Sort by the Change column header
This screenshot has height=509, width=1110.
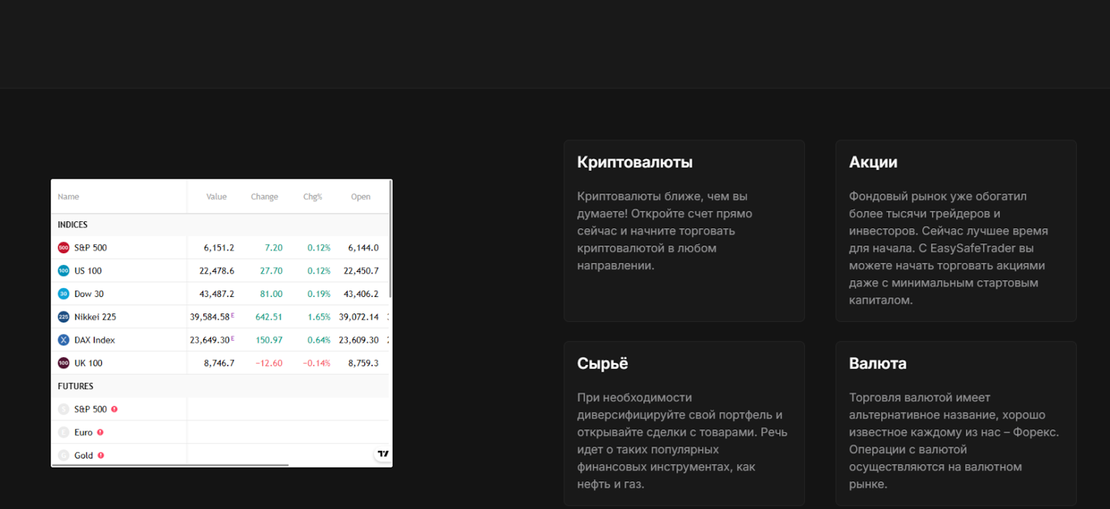(264, 197)
